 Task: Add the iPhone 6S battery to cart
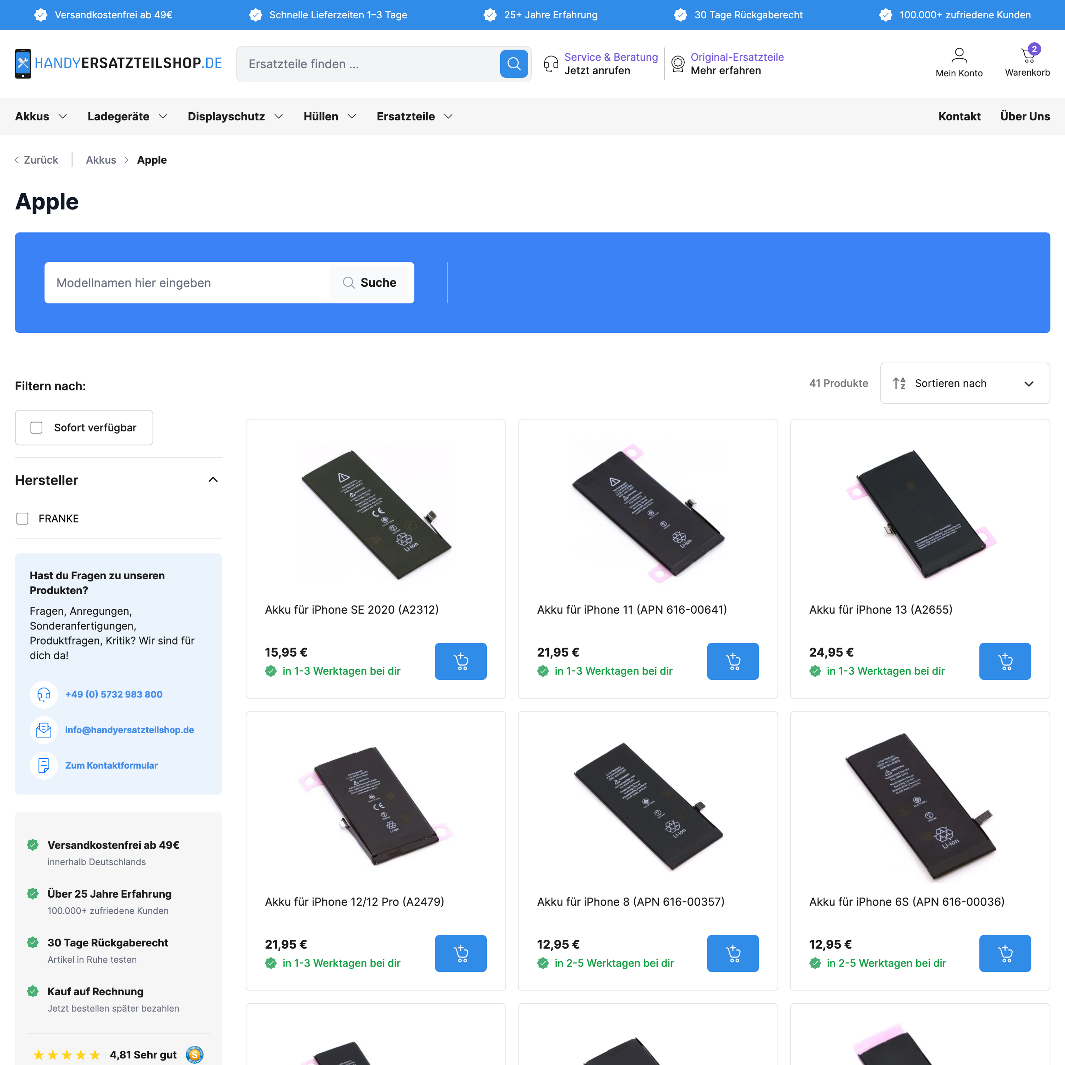click(x=1005, y=953)
